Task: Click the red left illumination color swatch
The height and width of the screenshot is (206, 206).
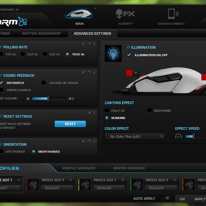Action: coord(129,73)
